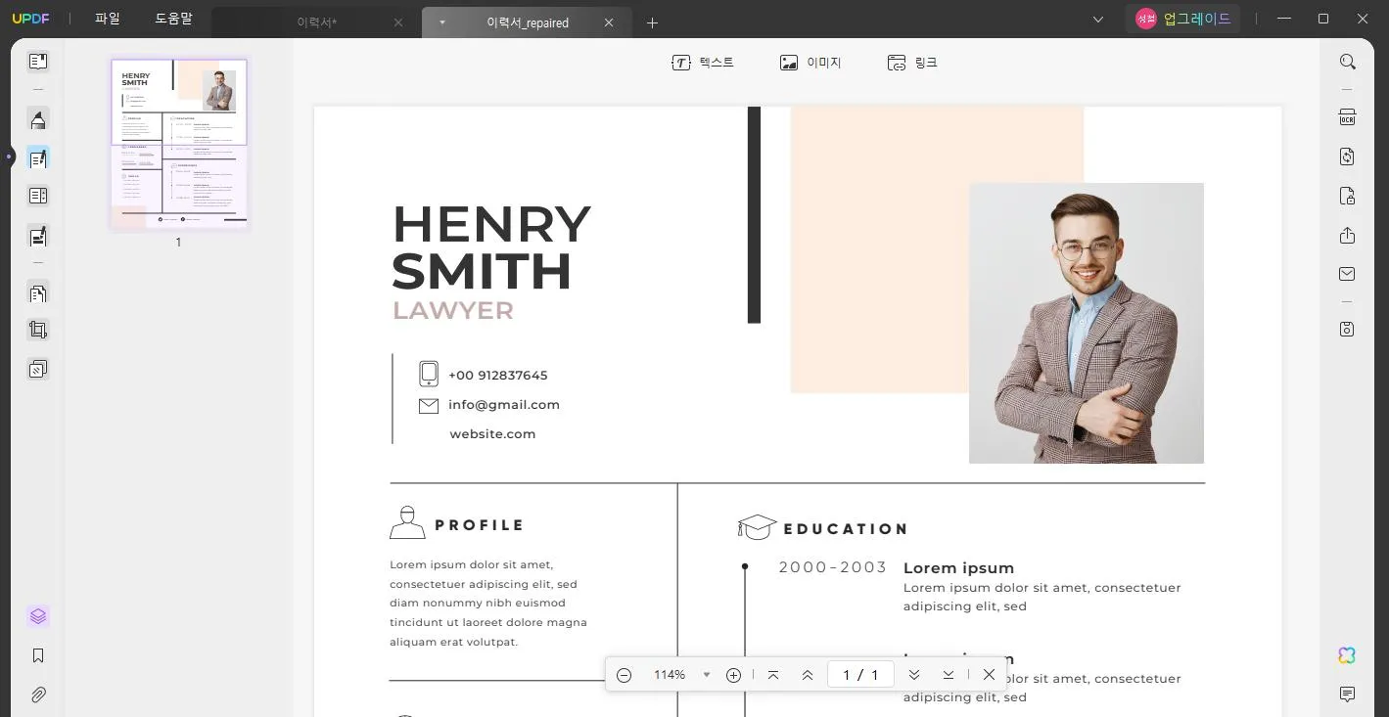Zoom in with the plus button

pyautogui.click(x=733, y=675)
